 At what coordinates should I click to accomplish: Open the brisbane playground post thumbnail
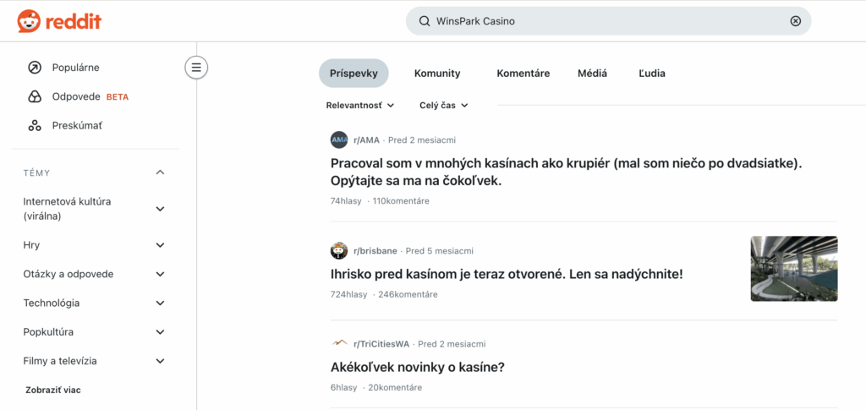pos(794,269)
